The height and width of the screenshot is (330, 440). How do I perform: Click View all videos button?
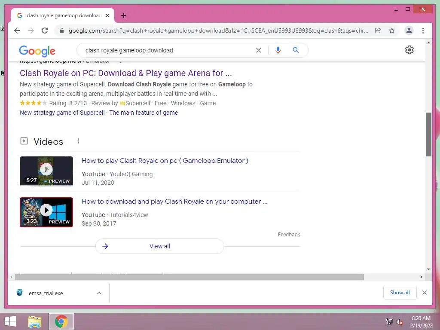(x=160, y=246)
